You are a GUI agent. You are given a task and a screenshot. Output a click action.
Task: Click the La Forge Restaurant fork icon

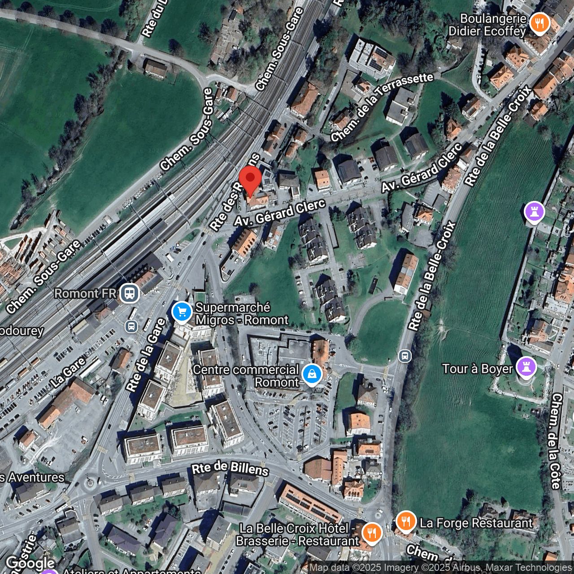coord(406,522)
